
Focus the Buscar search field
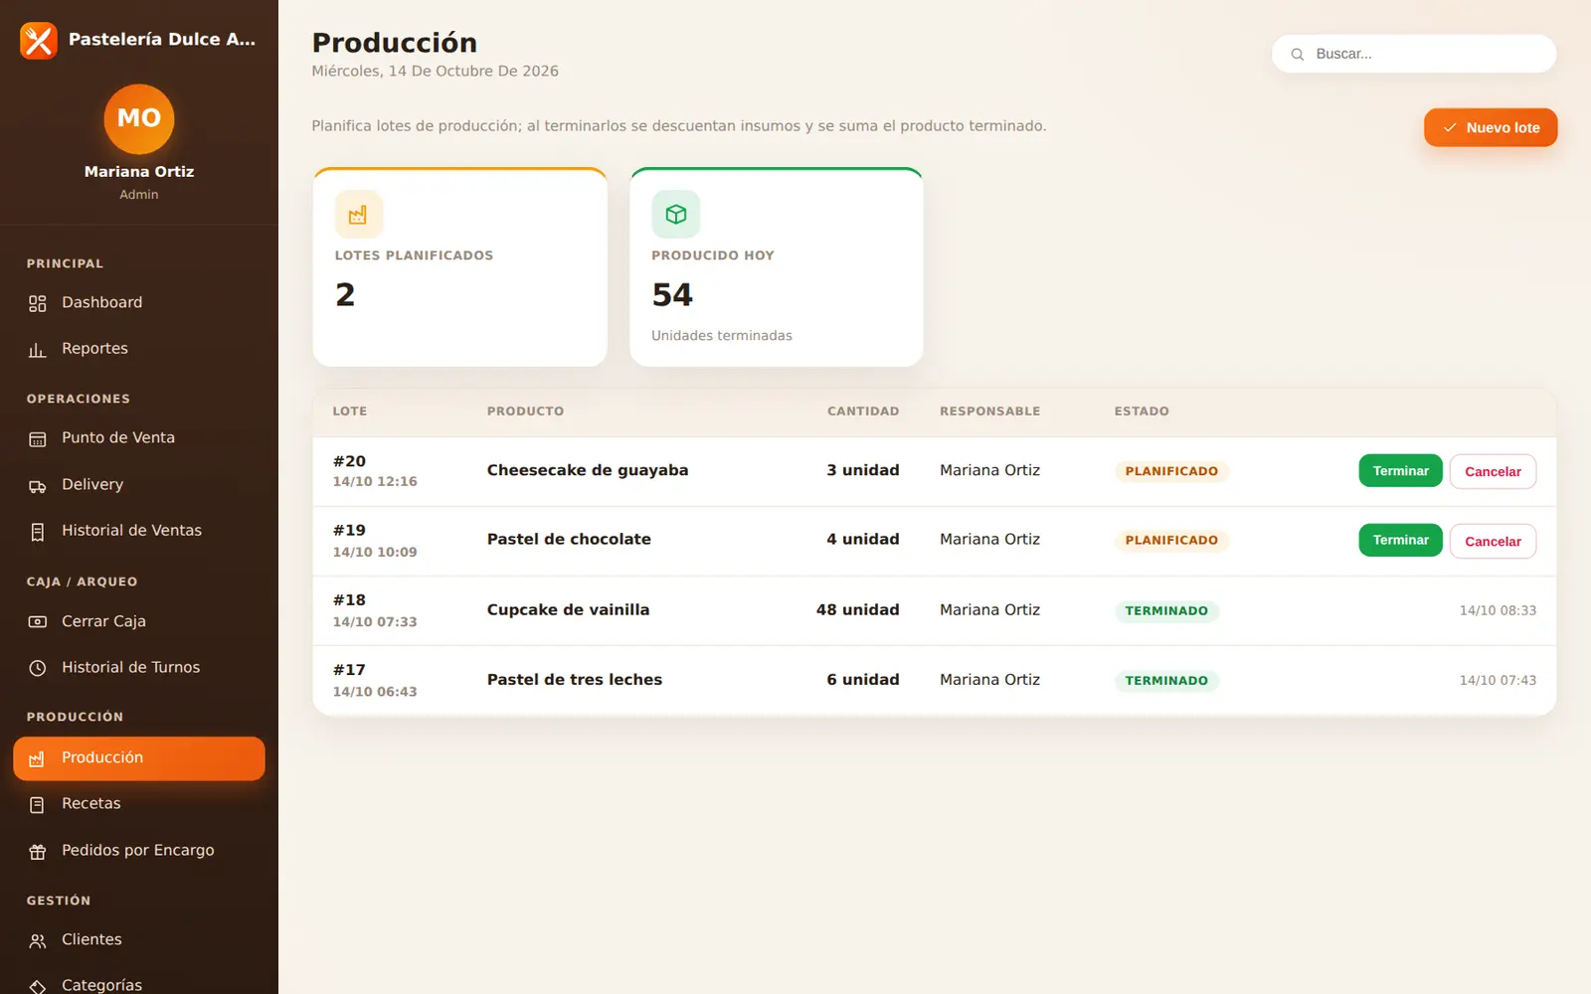[x=1414, y=54]
